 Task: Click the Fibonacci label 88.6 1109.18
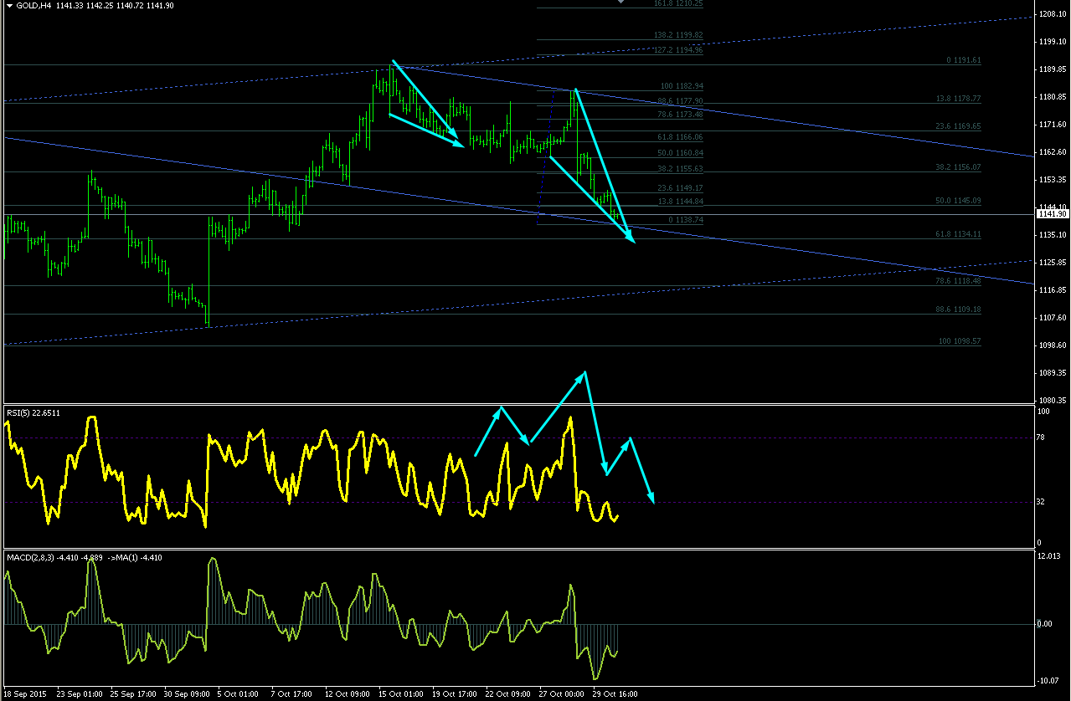click(x=958, y=310)
